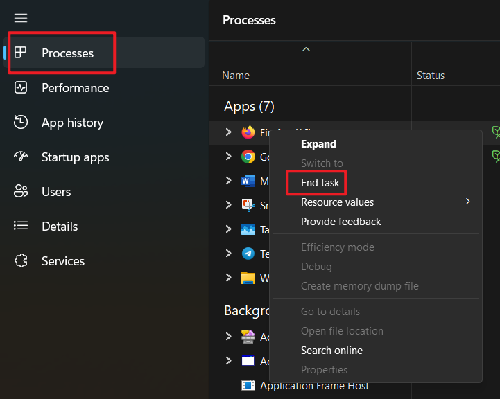Select the Telegram app icon
The width and height of the screenshot is (500, 399).
tap(248, 254)
